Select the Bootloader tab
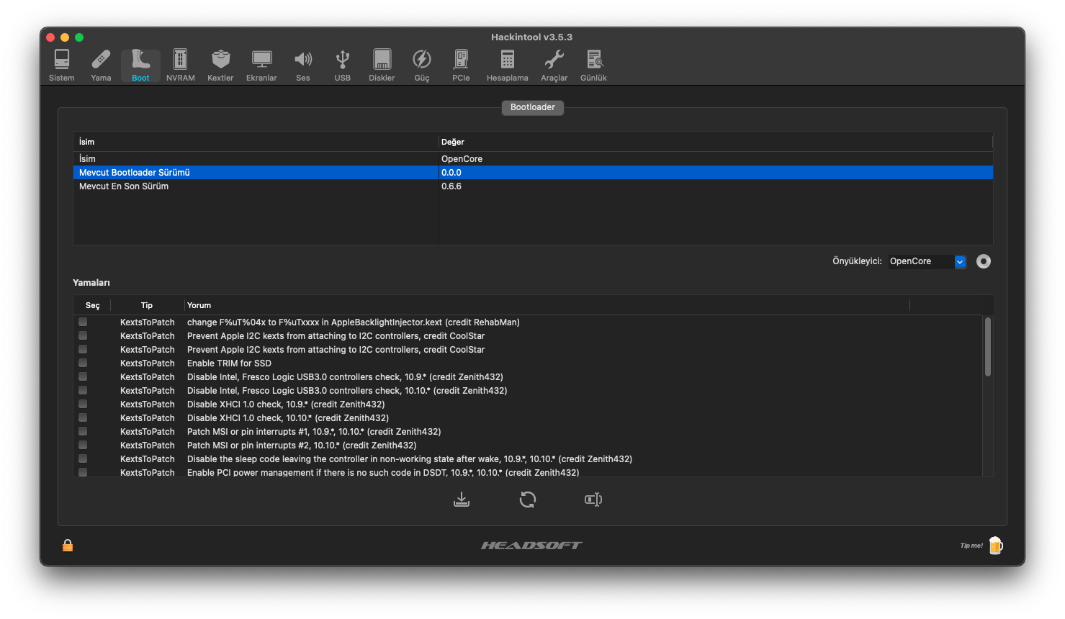1065x619 pixels. click(x=533, y=107)
